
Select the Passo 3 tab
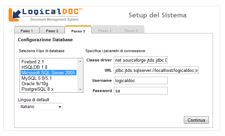tap(78, 30)
